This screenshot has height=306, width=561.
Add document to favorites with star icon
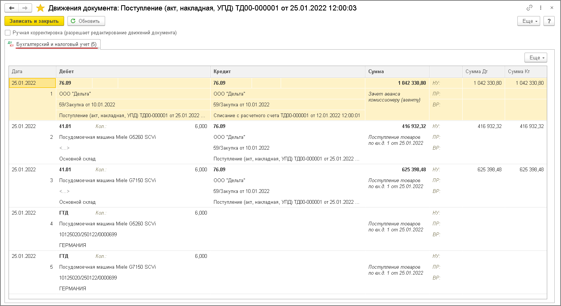coord(40,8)
